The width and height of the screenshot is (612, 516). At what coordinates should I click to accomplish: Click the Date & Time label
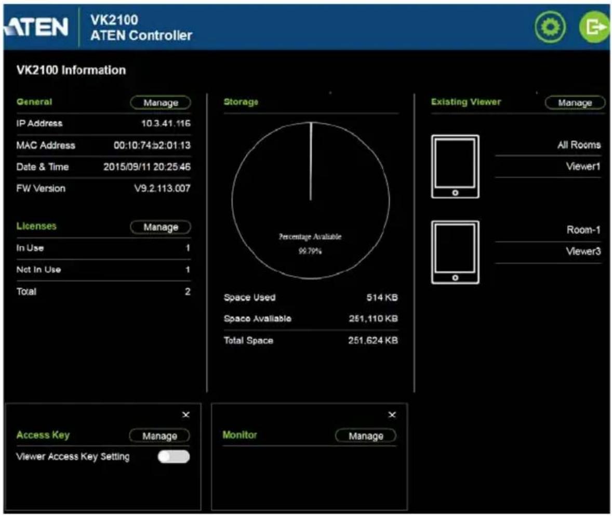[43, 167]
